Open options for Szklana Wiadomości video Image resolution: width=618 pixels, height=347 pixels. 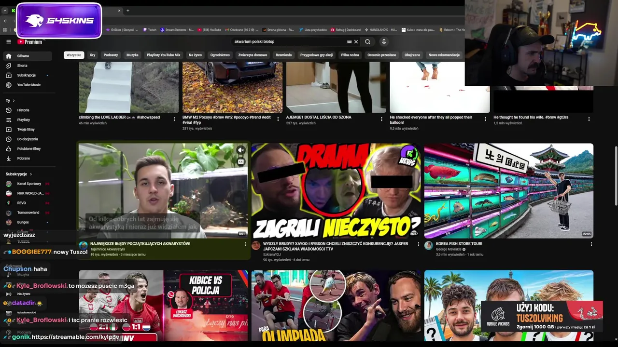[418, 244]
